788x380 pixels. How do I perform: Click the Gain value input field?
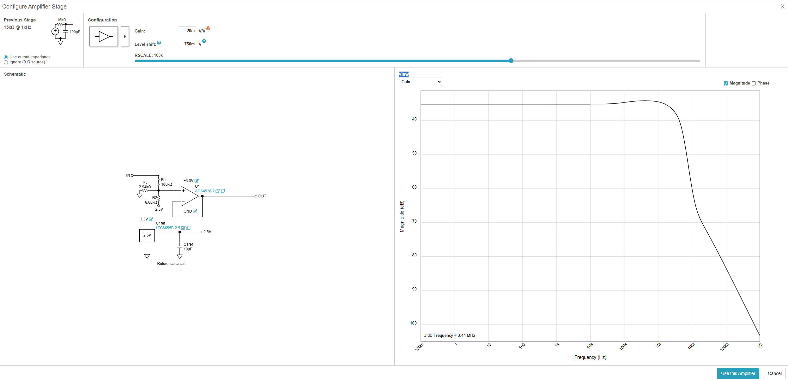187,31
